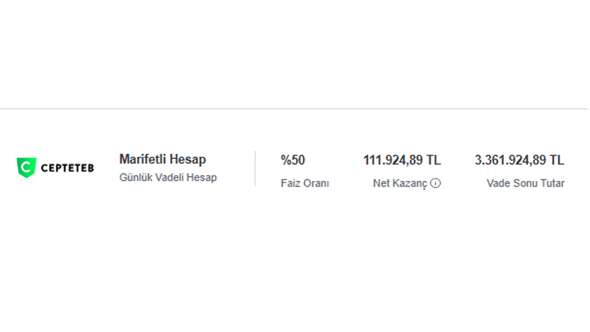Select the Faiz Oranı label

tap(305, 183)
